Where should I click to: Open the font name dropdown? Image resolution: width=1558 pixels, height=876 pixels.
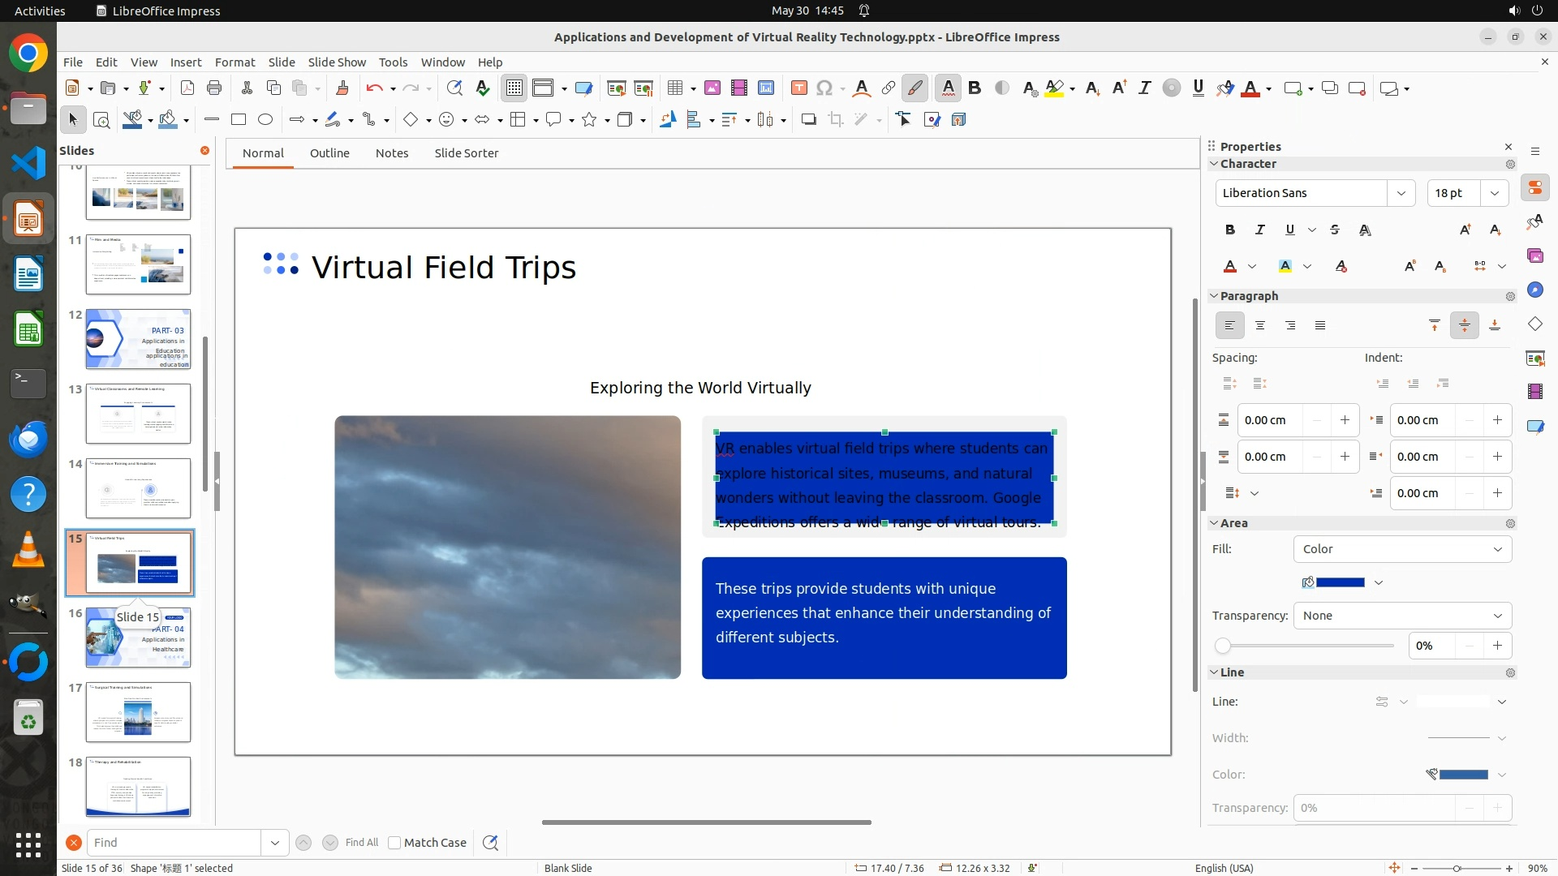point(1401,193)
